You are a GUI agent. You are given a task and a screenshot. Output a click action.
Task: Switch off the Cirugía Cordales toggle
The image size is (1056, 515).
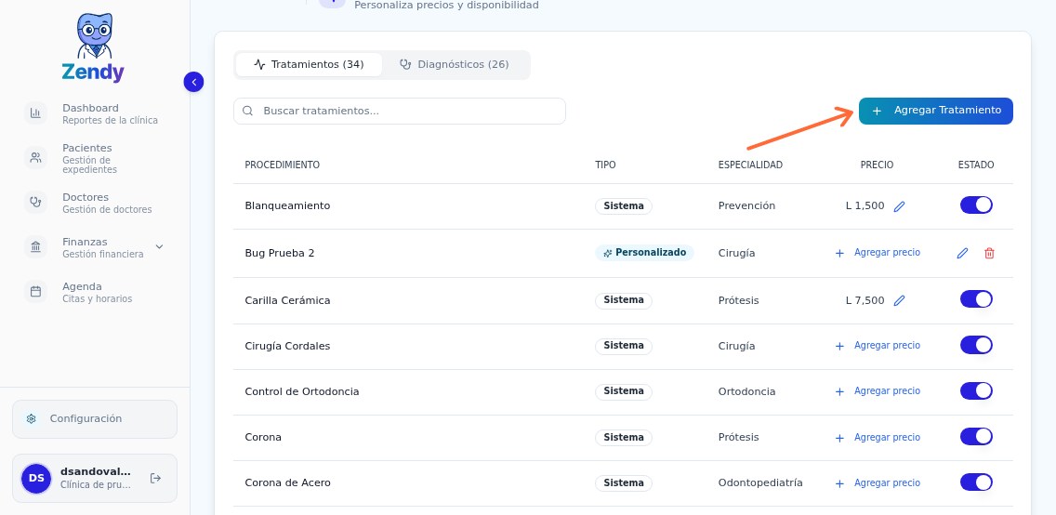coord(976,345)
